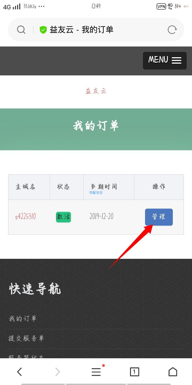Tap the VPN status bar indicator
Viewport: 192px width, 385px height.
click(x=161, y=6)
